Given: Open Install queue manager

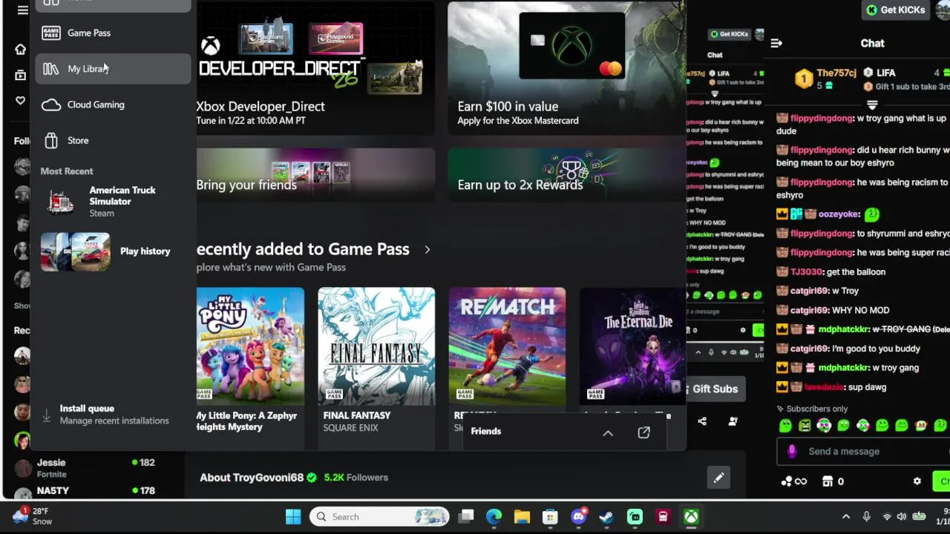Looking at the screenshot, I should point(113,415).
